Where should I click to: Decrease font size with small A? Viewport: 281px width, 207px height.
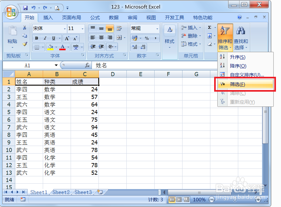(x=75, y=38)
